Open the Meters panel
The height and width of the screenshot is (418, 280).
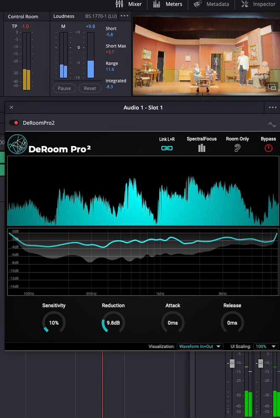click(x=168, y=4)
